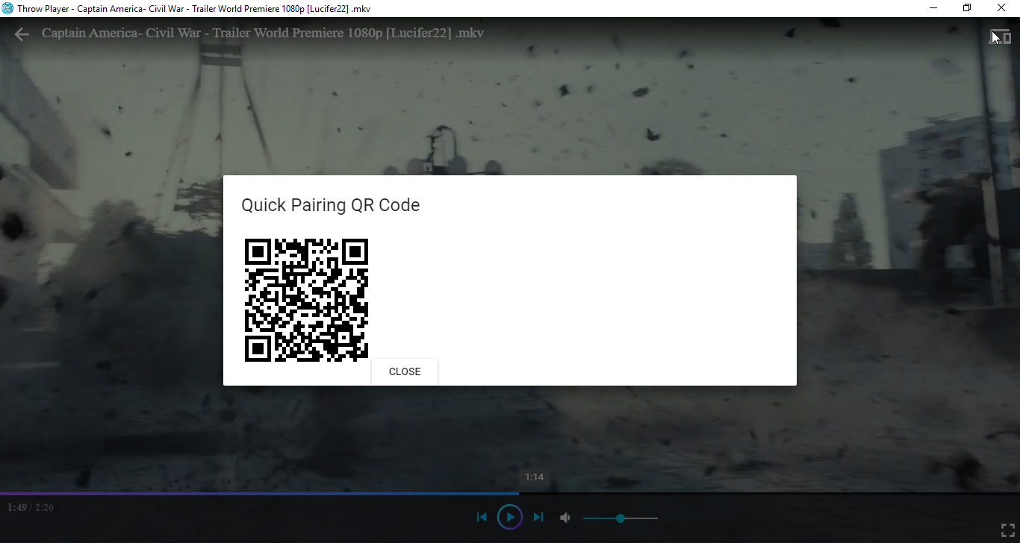Click the Throw Player app icon in title bar

click(x=7, y=9)
